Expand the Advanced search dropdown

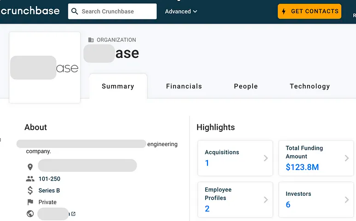(x=181, y=11)
